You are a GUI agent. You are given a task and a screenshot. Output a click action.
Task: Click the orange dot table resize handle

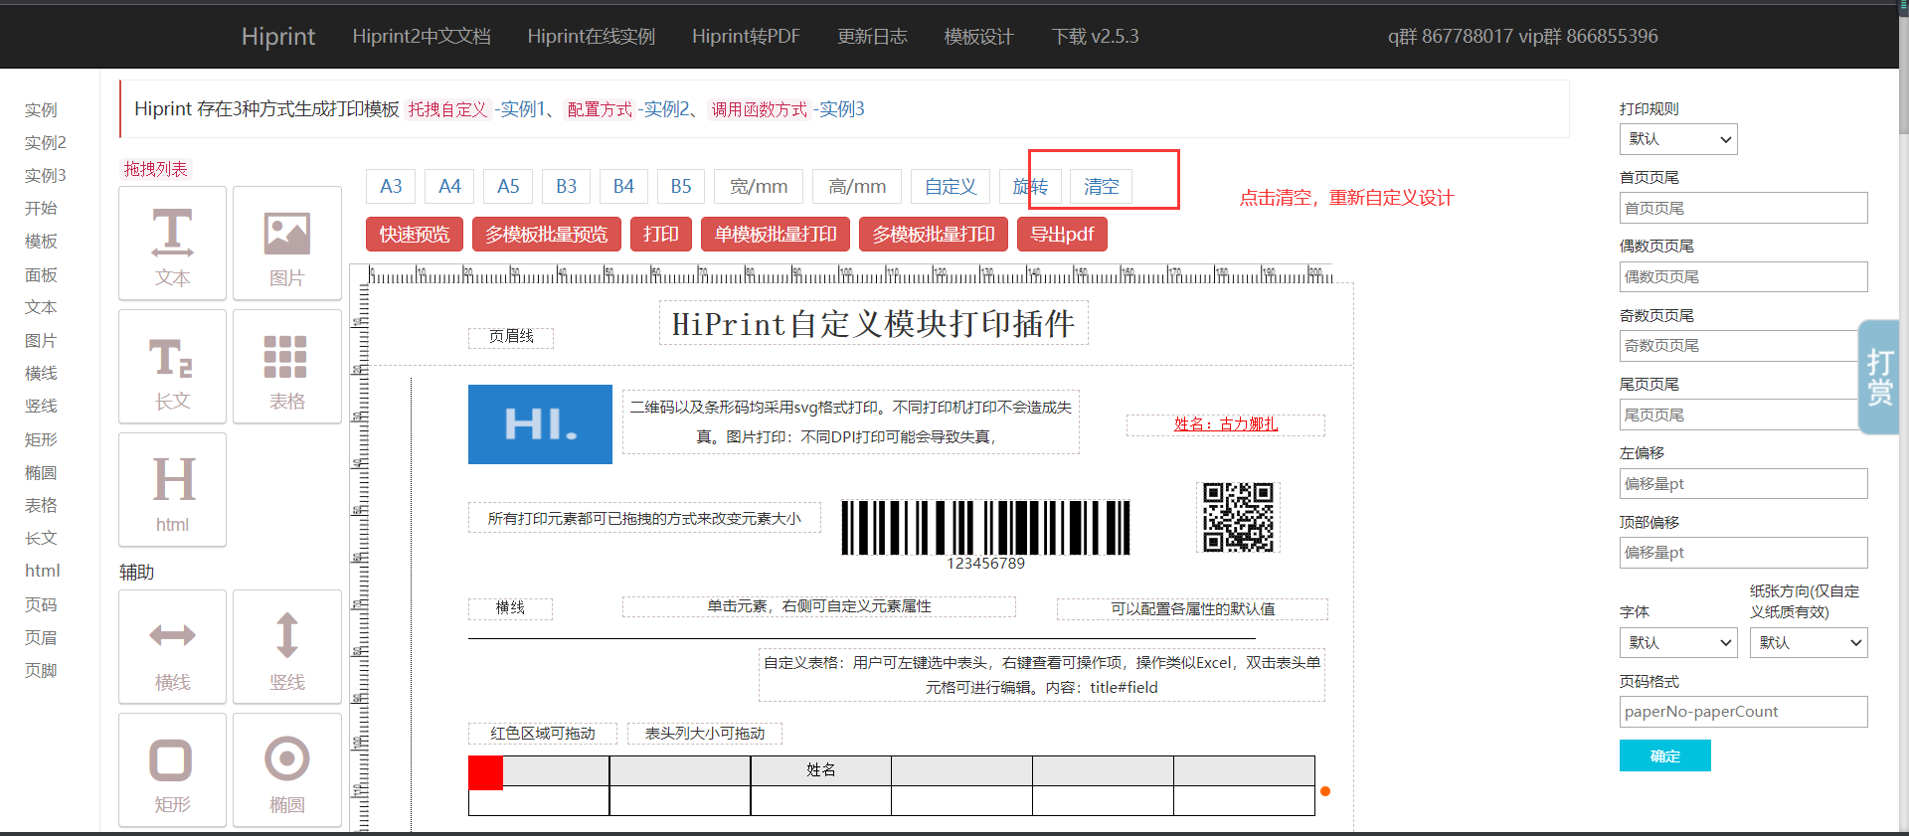point(1325,791)
